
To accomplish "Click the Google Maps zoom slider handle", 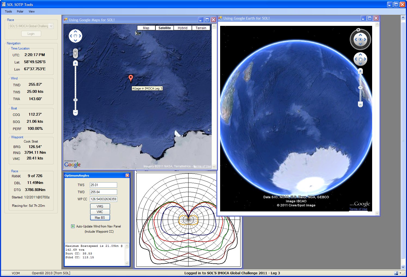I will 75,100.
